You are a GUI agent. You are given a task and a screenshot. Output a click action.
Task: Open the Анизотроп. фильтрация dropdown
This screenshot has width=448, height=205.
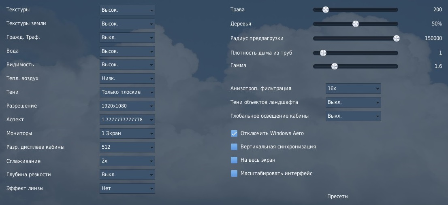click(x=353, y=89)
